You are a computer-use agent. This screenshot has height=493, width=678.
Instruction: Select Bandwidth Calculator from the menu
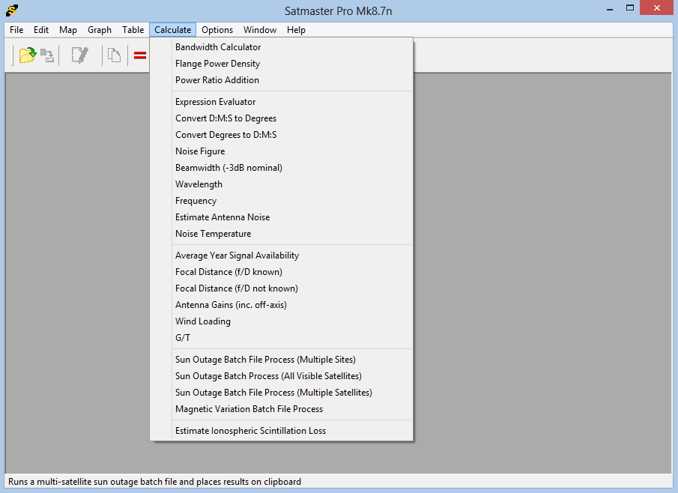(x=282, y=47)
